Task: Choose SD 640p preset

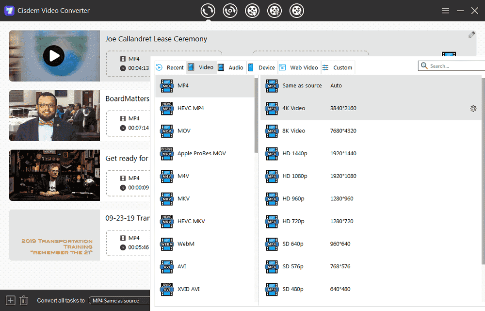Action: (371, 244)
